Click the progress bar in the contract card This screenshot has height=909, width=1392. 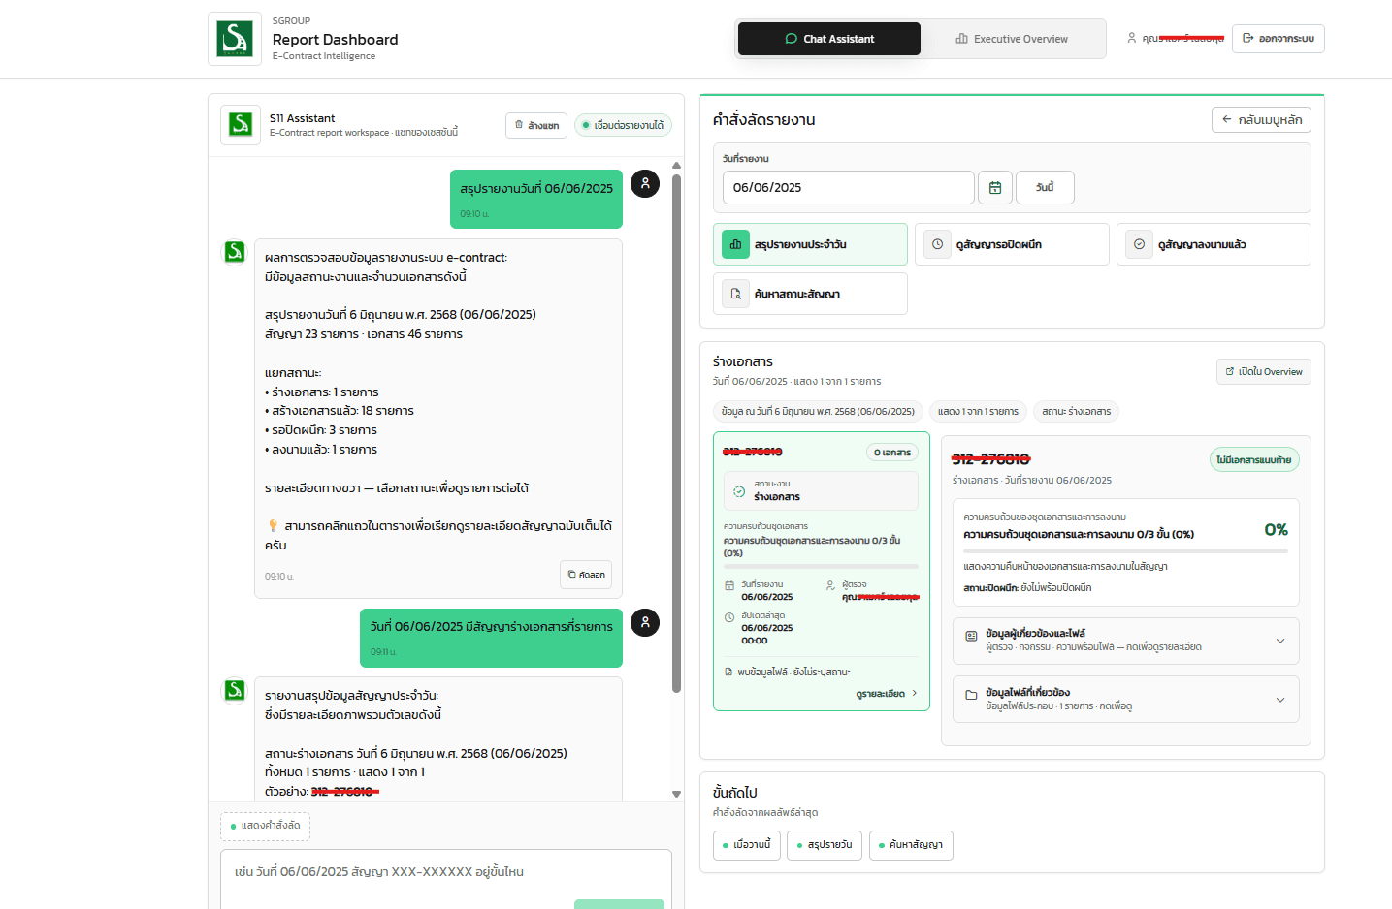[x=821, y=566]
